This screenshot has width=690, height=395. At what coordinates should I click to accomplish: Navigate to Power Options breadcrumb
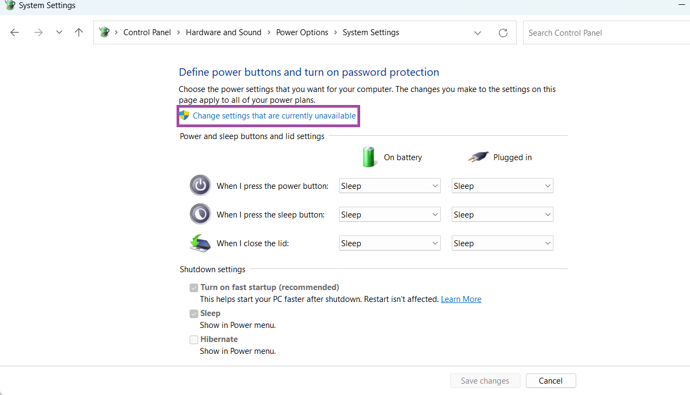click(302, 32)
